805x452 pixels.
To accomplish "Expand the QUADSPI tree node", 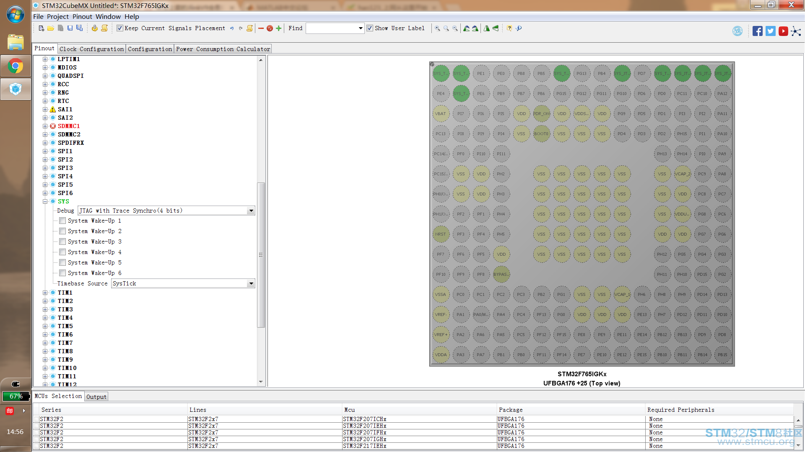I will [x=45, y=76].
